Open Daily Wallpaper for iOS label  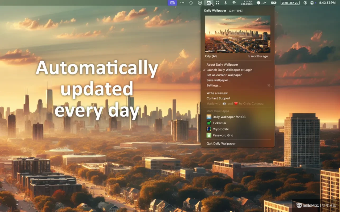click(229, 117)
